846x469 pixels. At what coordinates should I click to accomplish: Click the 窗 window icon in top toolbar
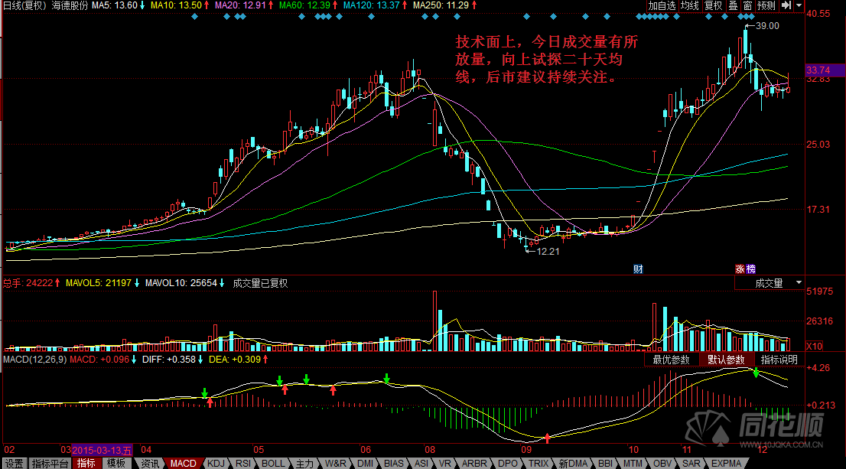pyautogui.click(x=747, y=5)
